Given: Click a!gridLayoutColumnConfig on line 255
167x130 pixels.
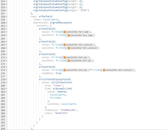Looking at the screenshot, I should tap(50, 7).
